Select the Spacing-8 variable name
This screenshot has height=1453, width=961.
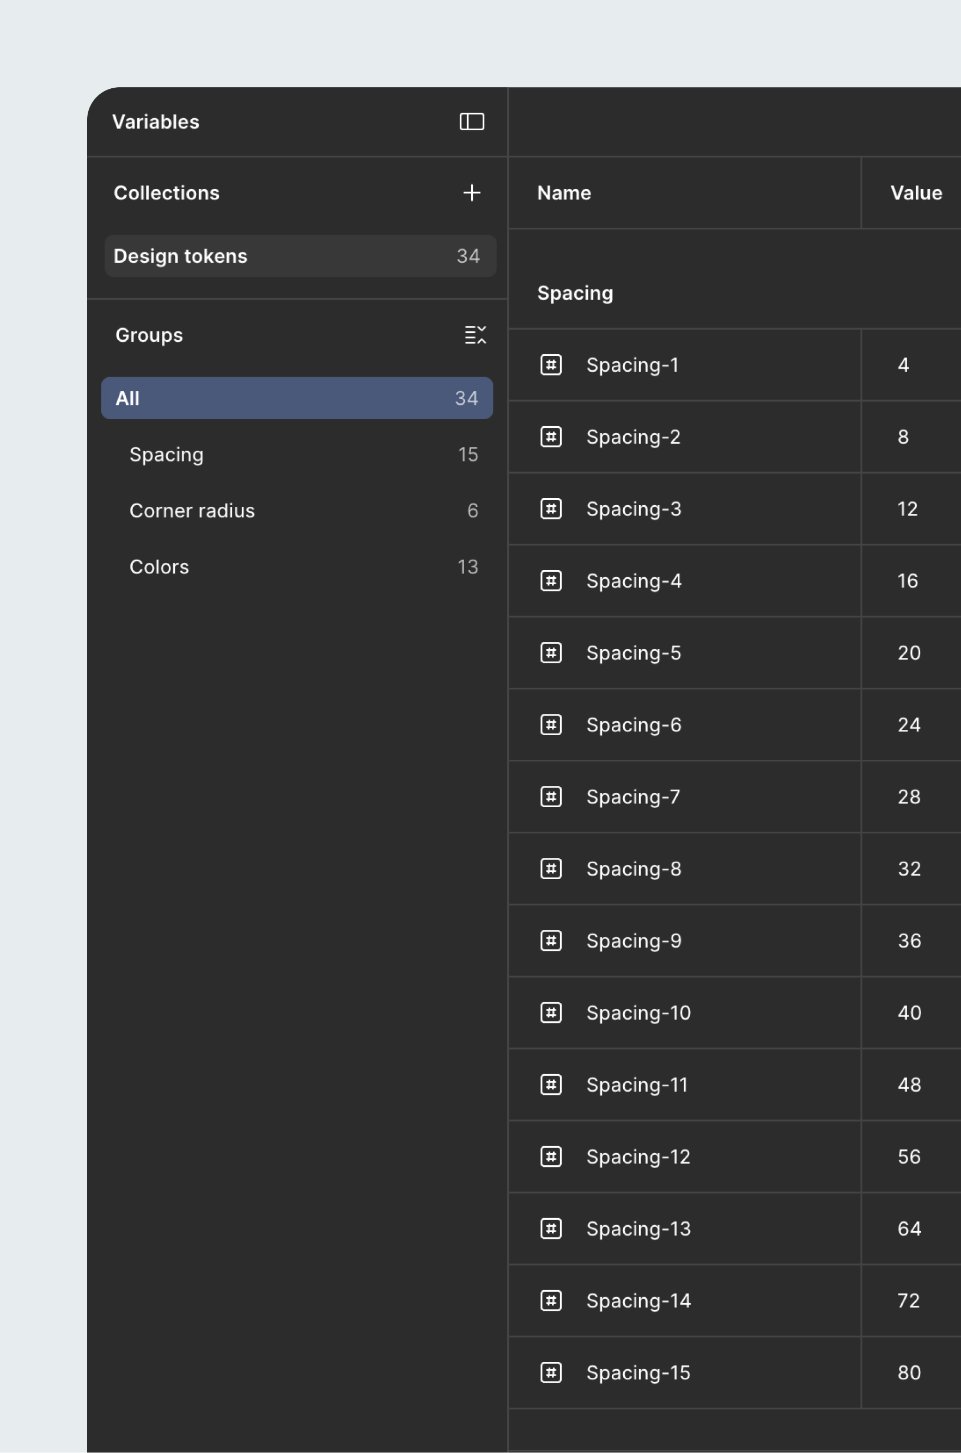(x=634, y=869)
